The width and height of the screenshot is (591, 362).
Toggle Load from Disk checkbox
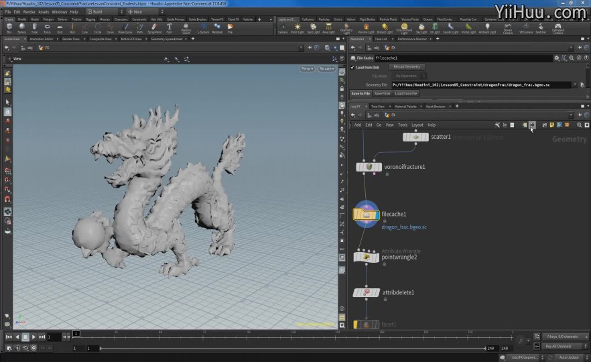pyautogui.click(x=352, y=68)
